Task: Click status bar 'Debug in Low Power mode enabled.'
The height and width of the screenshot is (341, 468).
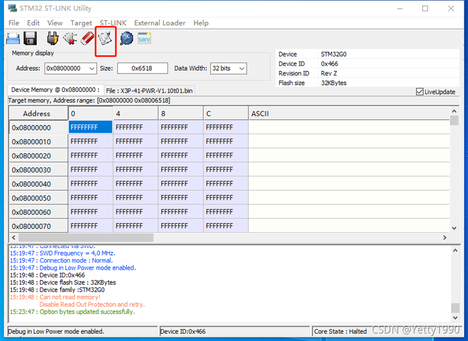Action: click(x=56, y=331)
